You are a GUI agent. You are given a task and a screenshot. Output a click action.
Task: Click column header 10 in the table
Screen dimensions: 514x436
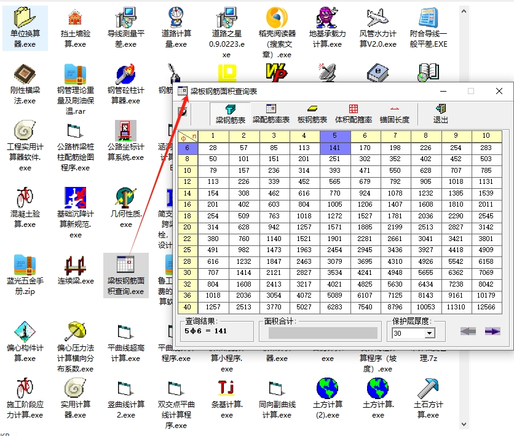point(486,136)
